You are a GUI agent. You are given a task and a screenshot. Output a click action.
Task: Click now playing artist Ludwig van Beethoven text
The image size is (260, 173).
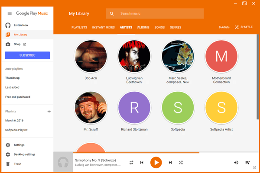pos(98,165)
